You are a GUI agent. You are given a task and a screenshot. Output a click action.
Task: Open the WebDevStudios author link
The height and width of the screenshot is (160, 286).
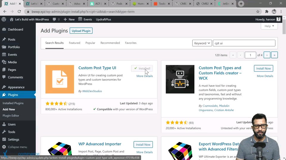point(92,91)
